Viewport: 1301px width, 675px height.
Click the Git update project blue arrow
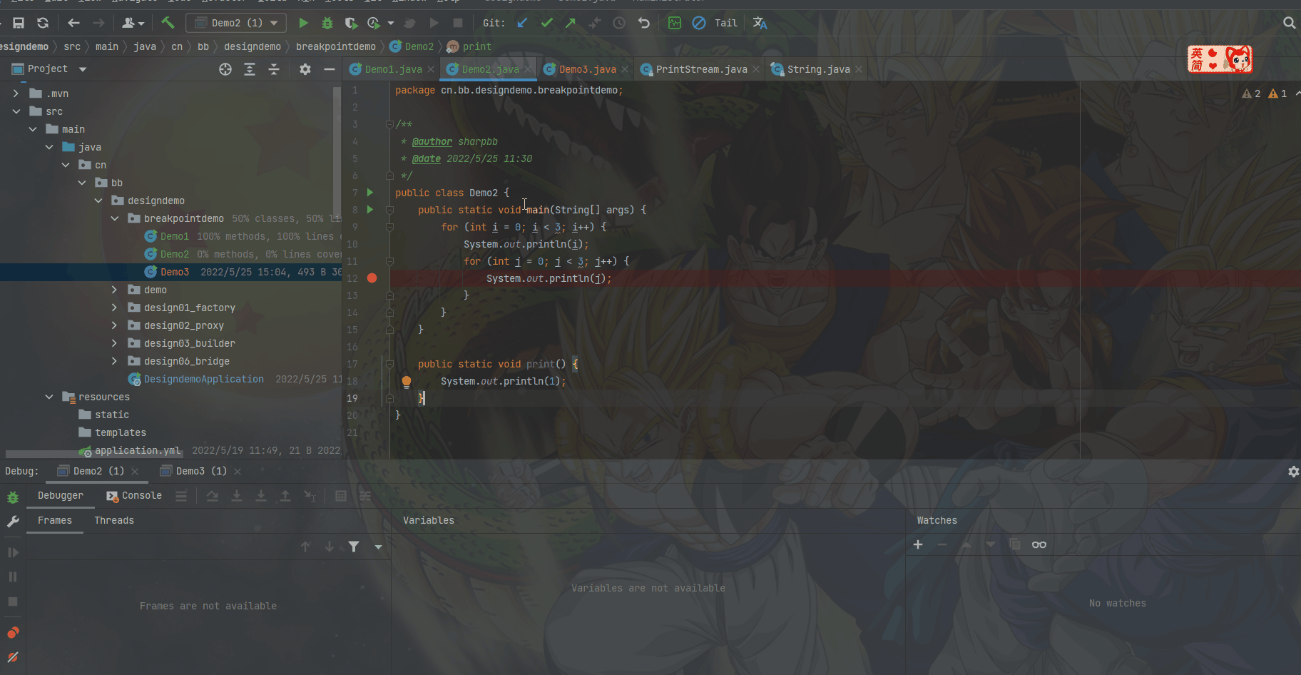tap(522, 23)
